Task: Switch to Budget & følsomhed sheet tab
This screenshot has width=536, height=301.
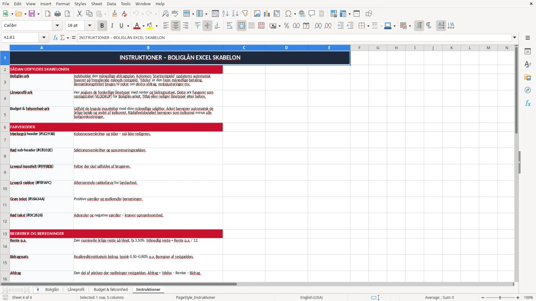Action: (111, 289)
